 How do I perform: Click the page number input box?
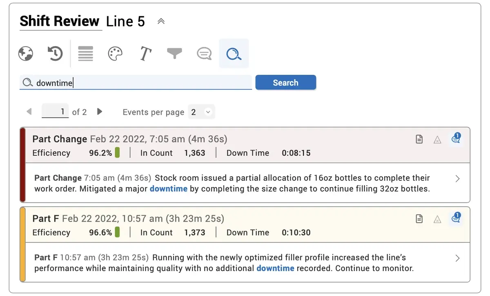tap(55, 112)
